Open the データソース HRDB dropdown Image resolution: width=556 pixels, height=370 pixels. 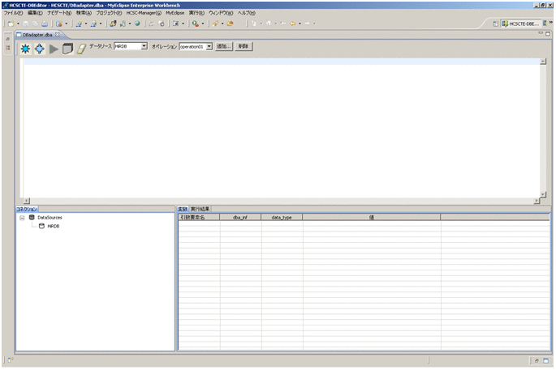[144, 47]
